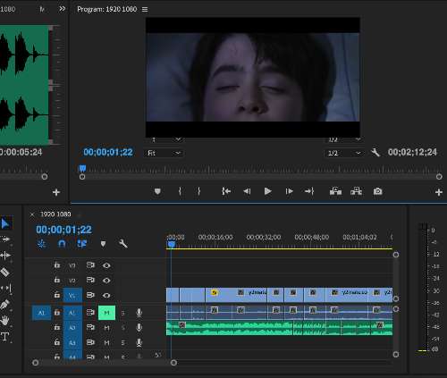Image resolution: width=447 pixels, height=378 pixels.
Task: Enable voice-over record on A1
Action: coord(139,313)
